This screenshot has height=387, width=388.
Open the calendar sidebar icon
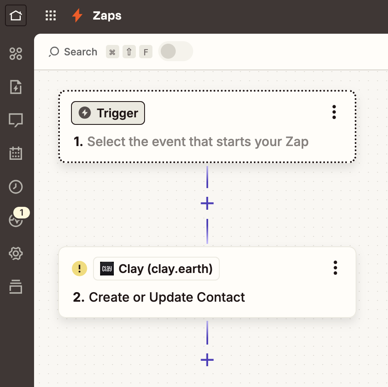coord(16,153)
